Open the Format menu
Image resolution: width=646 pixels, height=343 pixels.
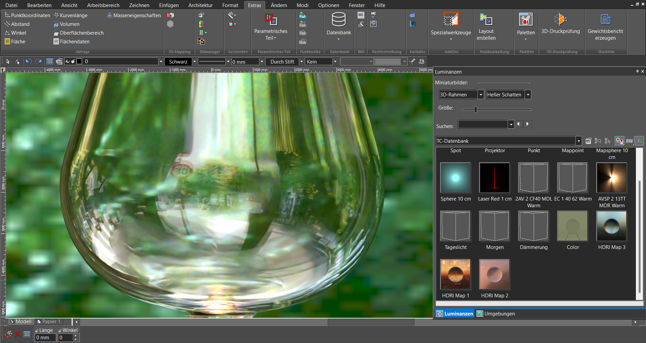click(x=230, y=5)
